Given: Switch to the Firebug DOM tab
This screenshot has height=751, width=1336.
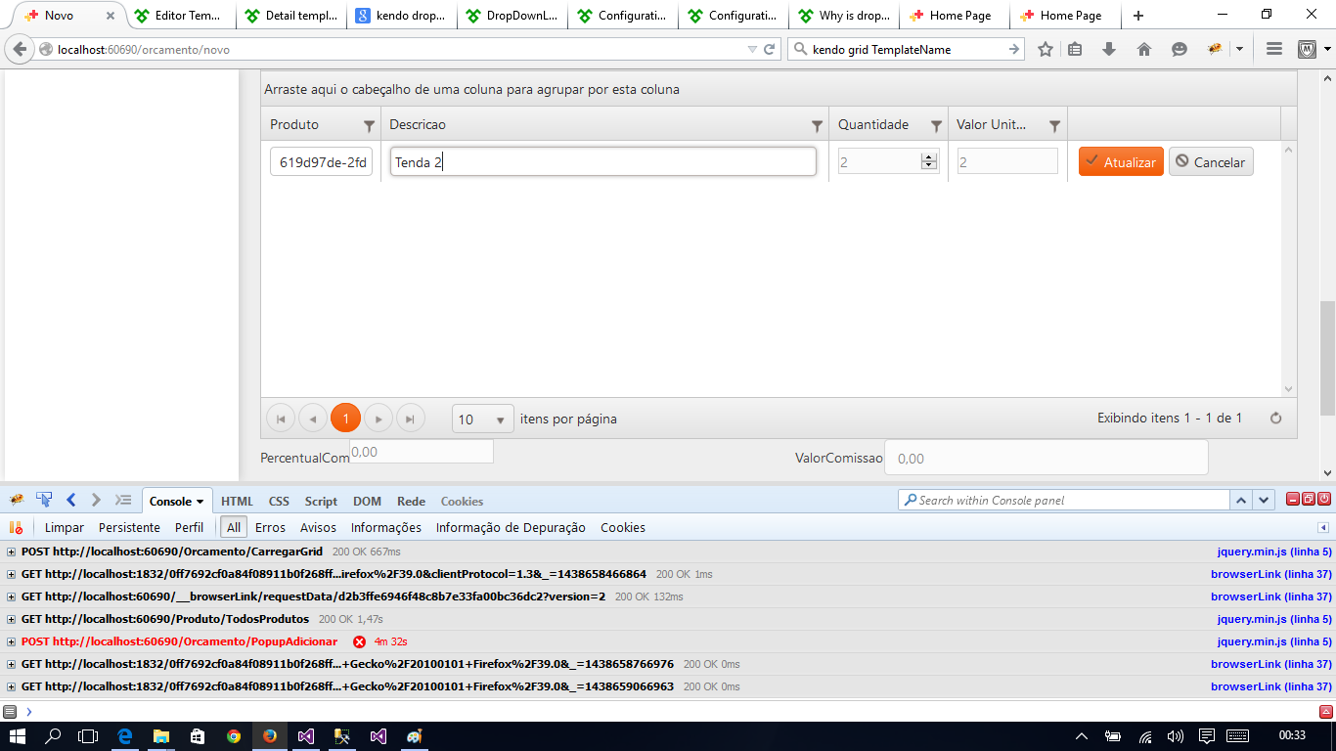Looking at the screenshot, I should [x=367, y=501].
